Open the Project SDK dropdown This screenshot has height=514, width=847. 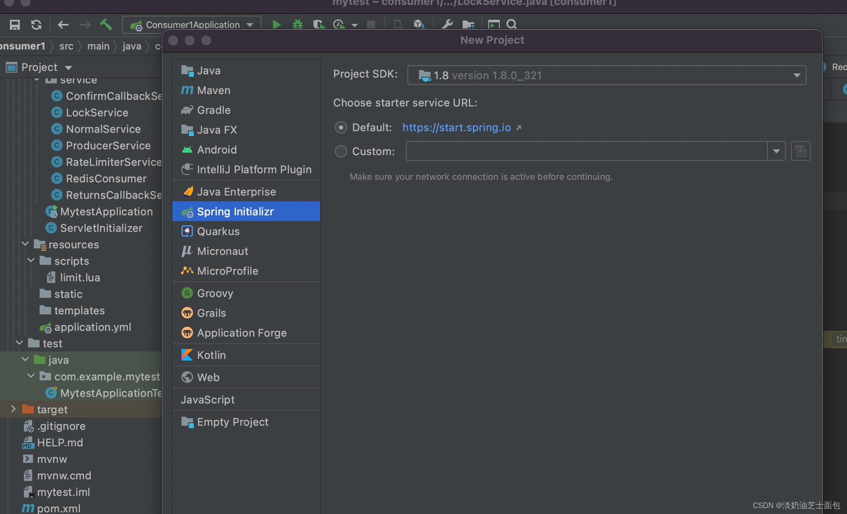click(606, 75)
